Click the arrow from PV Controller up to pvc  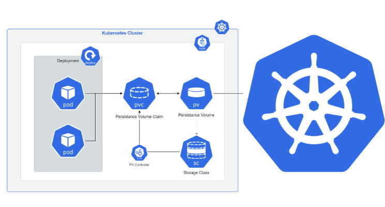click(x=139, y=129)
